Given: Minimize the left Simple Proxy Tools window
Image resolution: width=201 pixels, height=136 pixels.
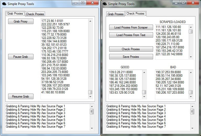Looking at the screenshot, I should [76, 3].
